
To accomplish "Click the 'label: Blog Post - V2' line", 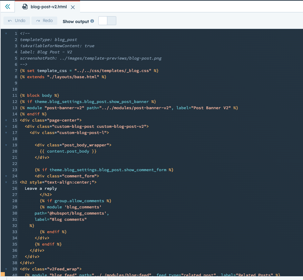I will (x=46, y=52).
